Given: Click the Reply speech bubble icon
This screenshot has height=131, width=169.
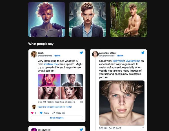Looking at the screenshot, I should click(x=41, y=113).
